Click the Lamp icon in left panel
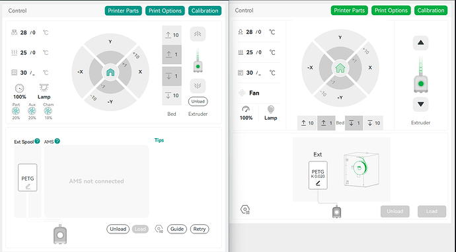This screenshot has width=456, height=252. pyautogui.click(x=44, y=88)
